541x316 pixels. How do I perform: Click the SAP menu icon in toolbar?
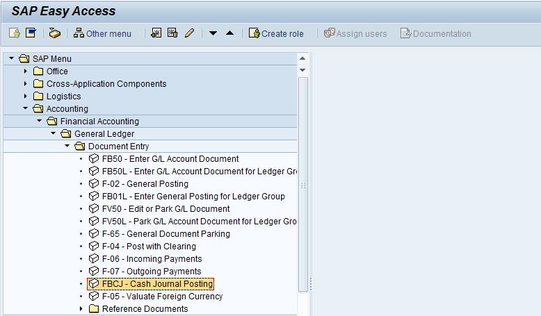coord(30,33)
